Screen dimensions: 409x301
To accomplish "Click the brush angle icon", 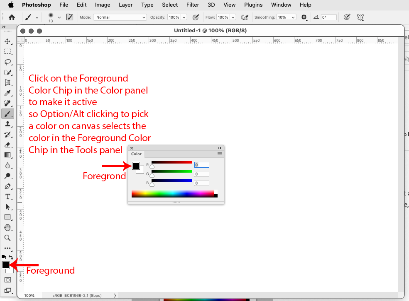I will 316,17.
